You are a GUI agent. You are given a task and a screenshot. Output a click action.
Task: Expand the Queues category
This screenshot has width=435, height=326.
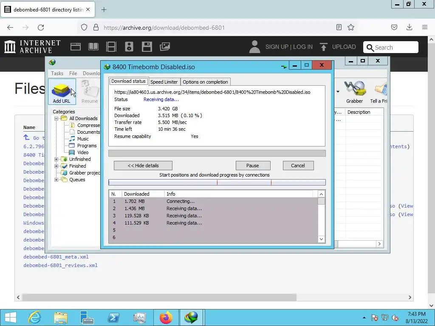click(56, 180)
